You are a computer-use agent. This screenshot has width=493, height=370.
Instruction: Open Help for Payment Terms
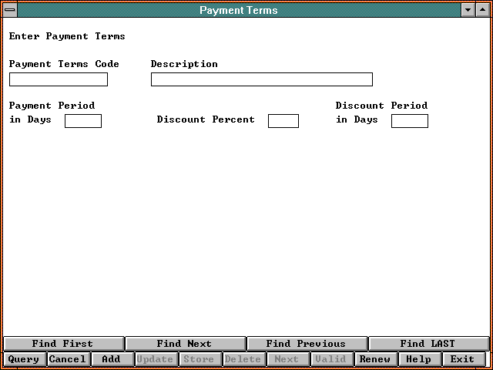419,359
